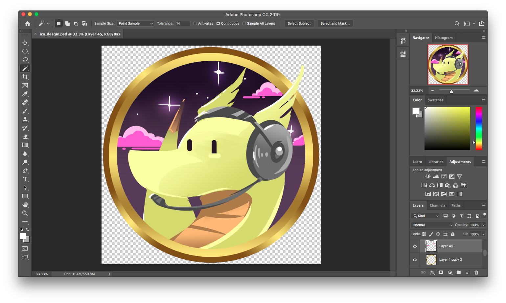Open the Opacity dropdown arrow

(483, 225)
